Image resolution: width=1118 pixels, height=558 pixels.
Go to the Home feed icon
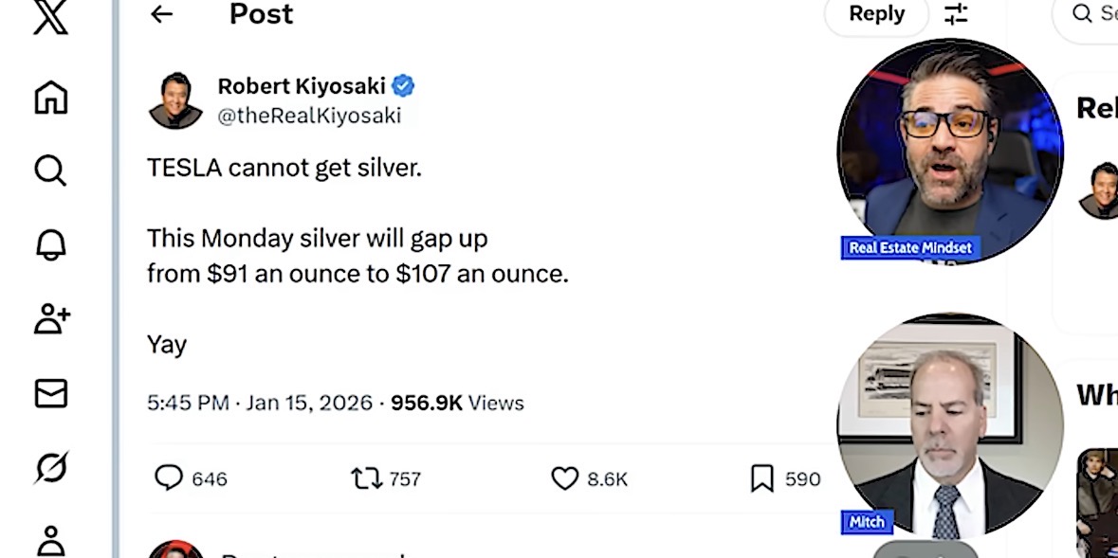pyautogui.click(x=50, y=98)
